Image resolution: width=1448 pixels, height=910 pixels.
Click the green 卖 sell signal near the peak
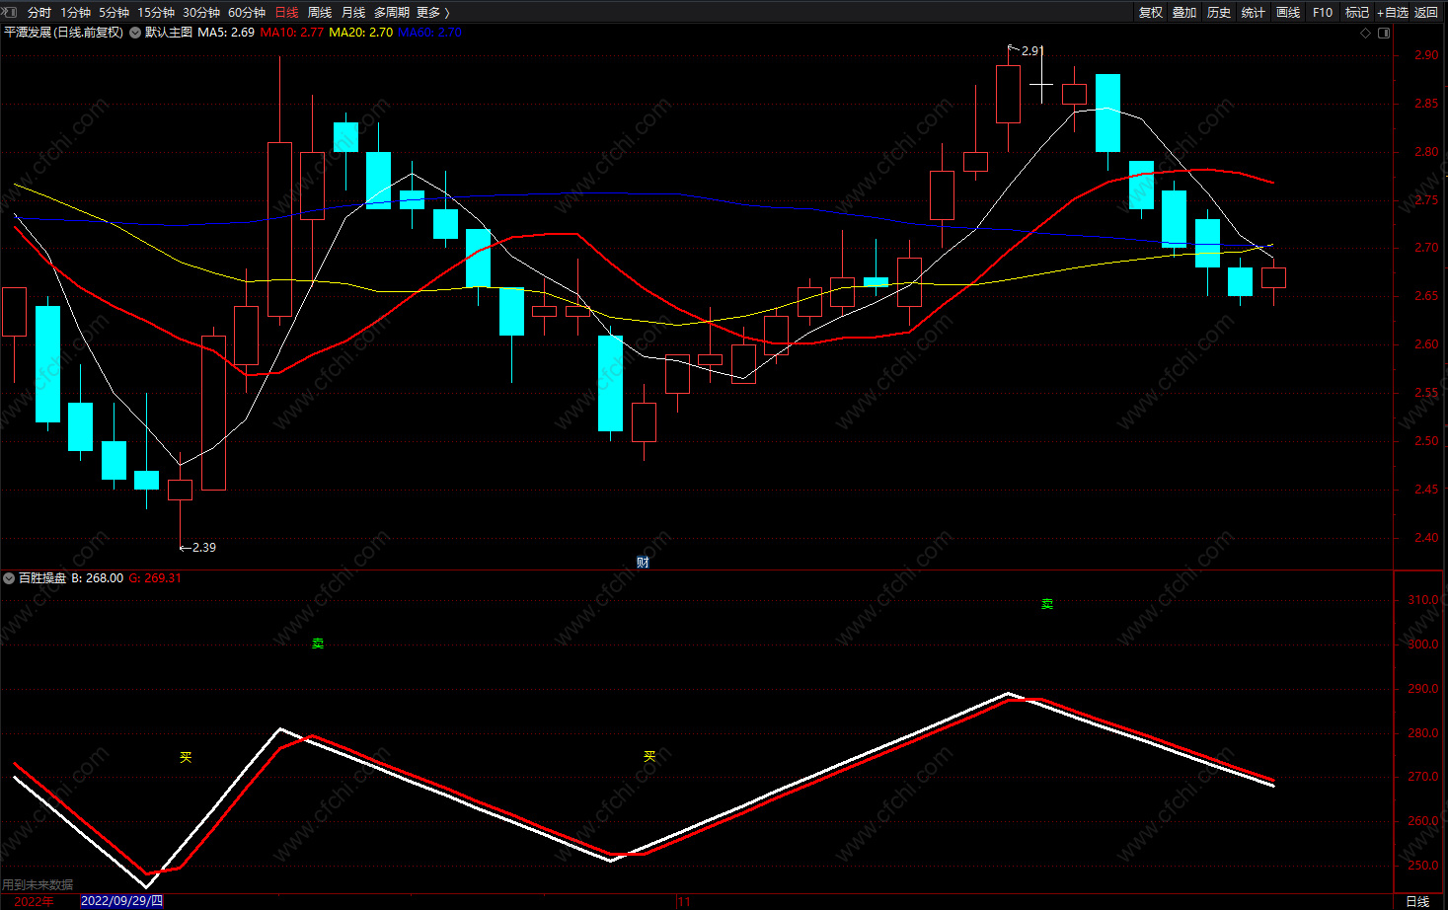pos(1047,604)
